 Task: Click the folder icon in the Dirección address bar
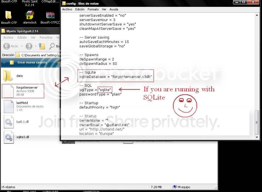[x=18, y=55]
